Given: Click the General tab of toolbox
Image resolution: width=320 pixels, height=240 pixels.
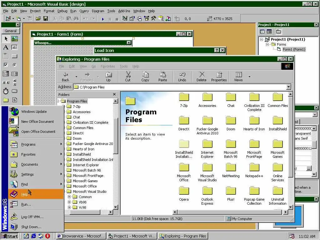Looking at the screenshot, I should point(11,31).
